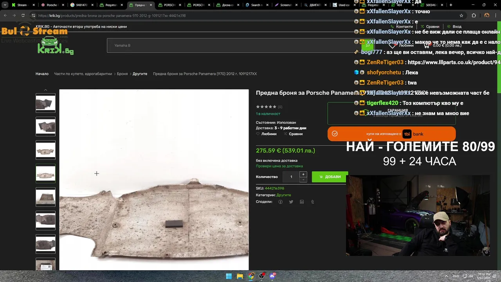
Task: Open the ENG language switcher
Action: pyautogui.click(x=456, y=276)
